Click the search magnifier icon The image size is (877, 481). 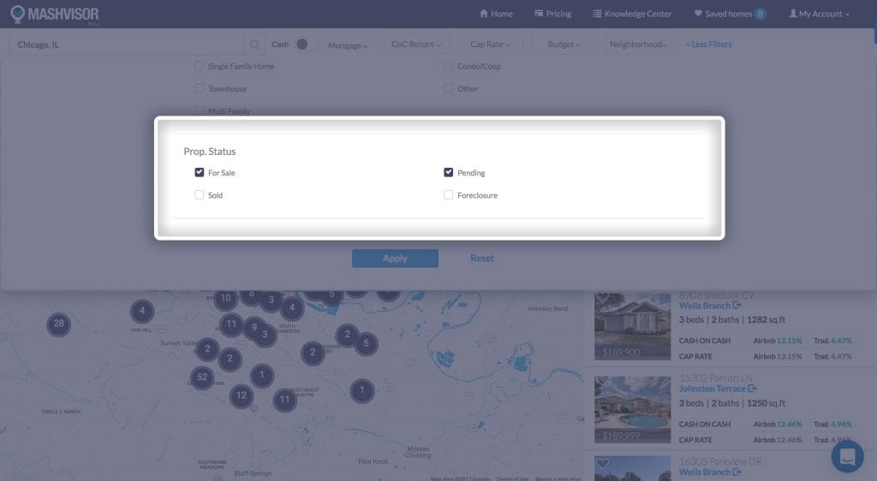coord(254,45)
